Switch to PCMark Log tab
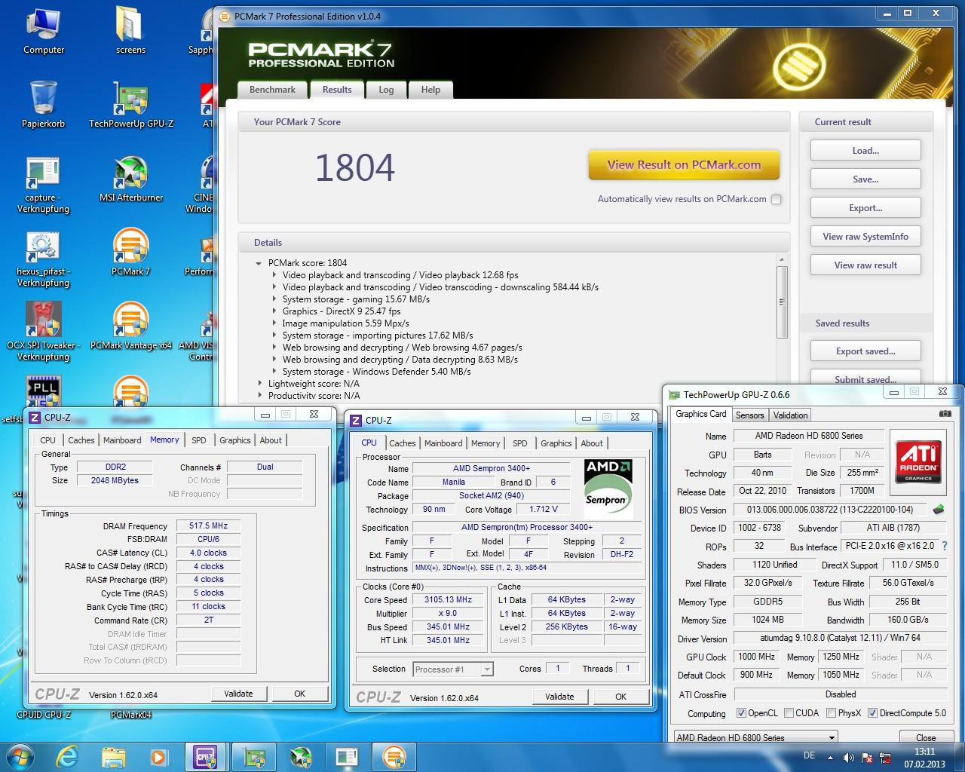Viewport: 965px width, 772px height. (x=386, y=89)
